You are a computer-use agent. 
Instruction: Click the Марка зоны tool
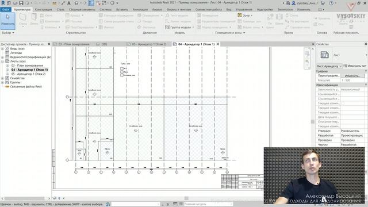(x=250, y=27)
